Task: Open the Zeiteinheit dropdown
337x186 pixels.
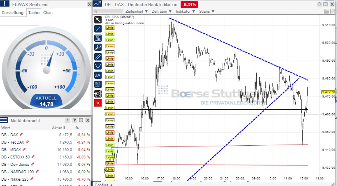Action: [137, 12]
